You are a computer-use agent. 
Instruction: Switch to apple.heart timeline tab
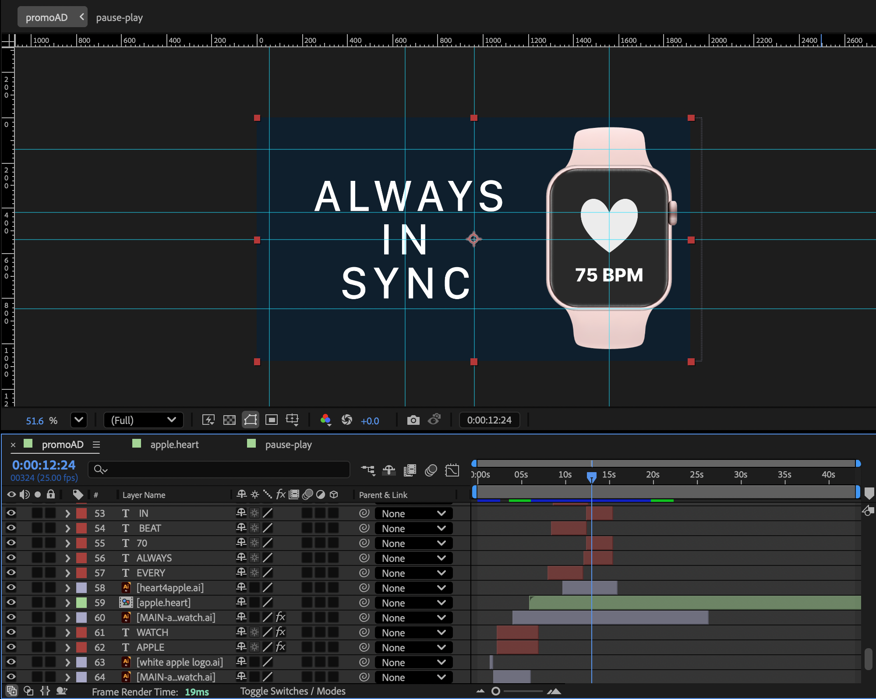(174, 445)
